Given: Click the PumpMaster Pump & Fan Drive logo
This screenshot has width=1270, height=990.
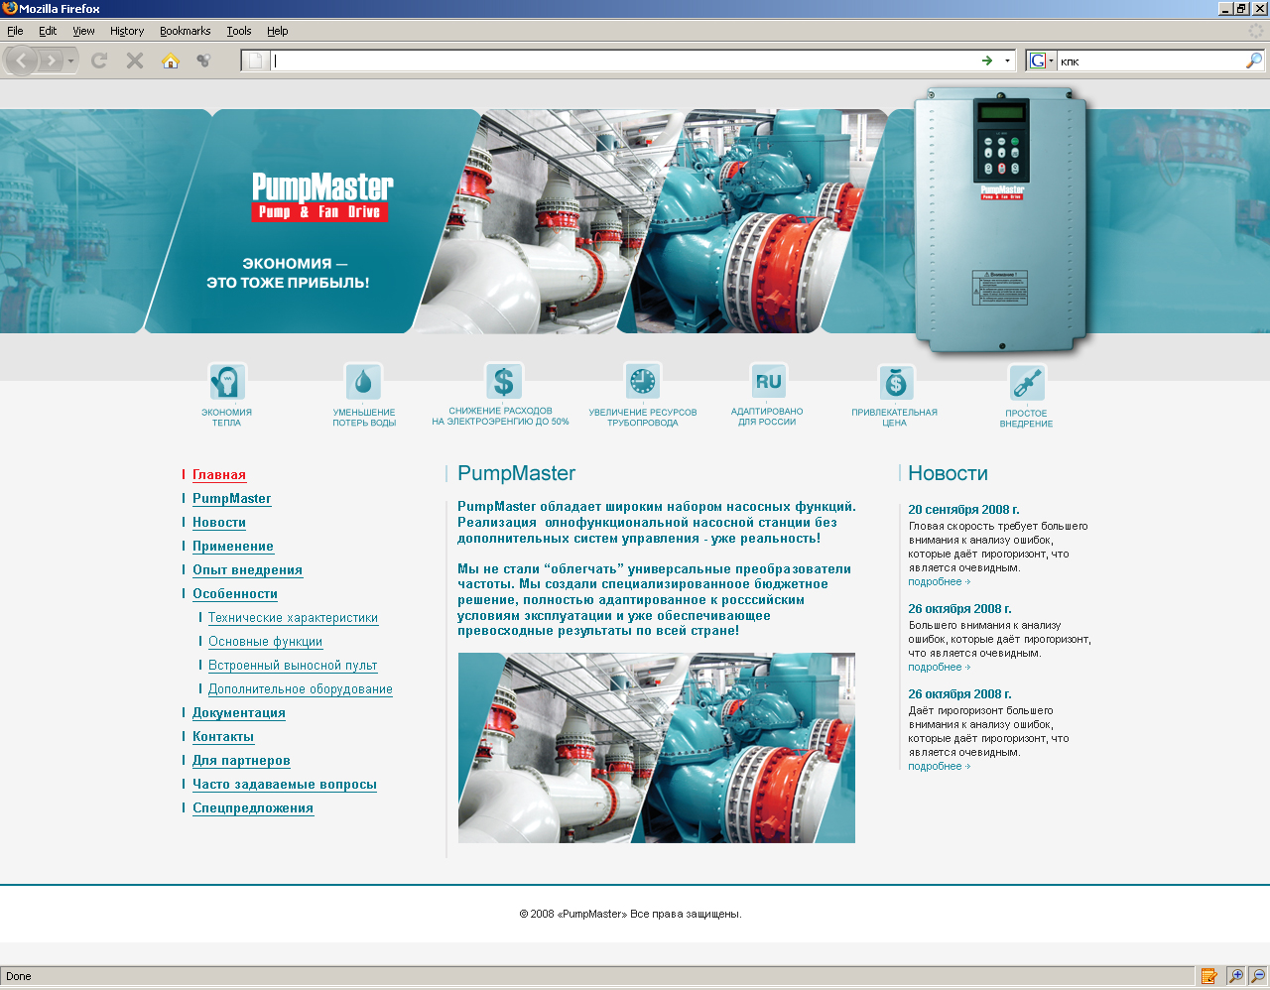Looking at the screenshot, I should point(322,196).
